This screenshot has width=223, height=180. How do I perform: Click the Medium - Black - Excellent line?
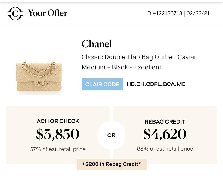click(121, 67)
